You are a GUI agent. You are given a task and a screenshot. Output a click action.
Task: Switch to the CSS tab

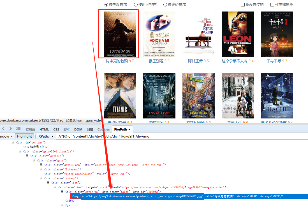point(56,129)
